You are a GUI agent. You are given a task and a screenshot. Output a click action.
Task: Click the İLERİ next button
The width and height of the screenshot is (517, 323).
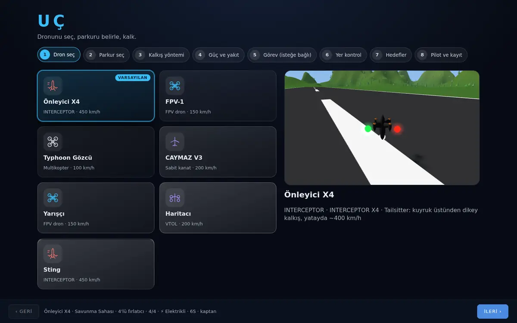(x=492, y=311)
